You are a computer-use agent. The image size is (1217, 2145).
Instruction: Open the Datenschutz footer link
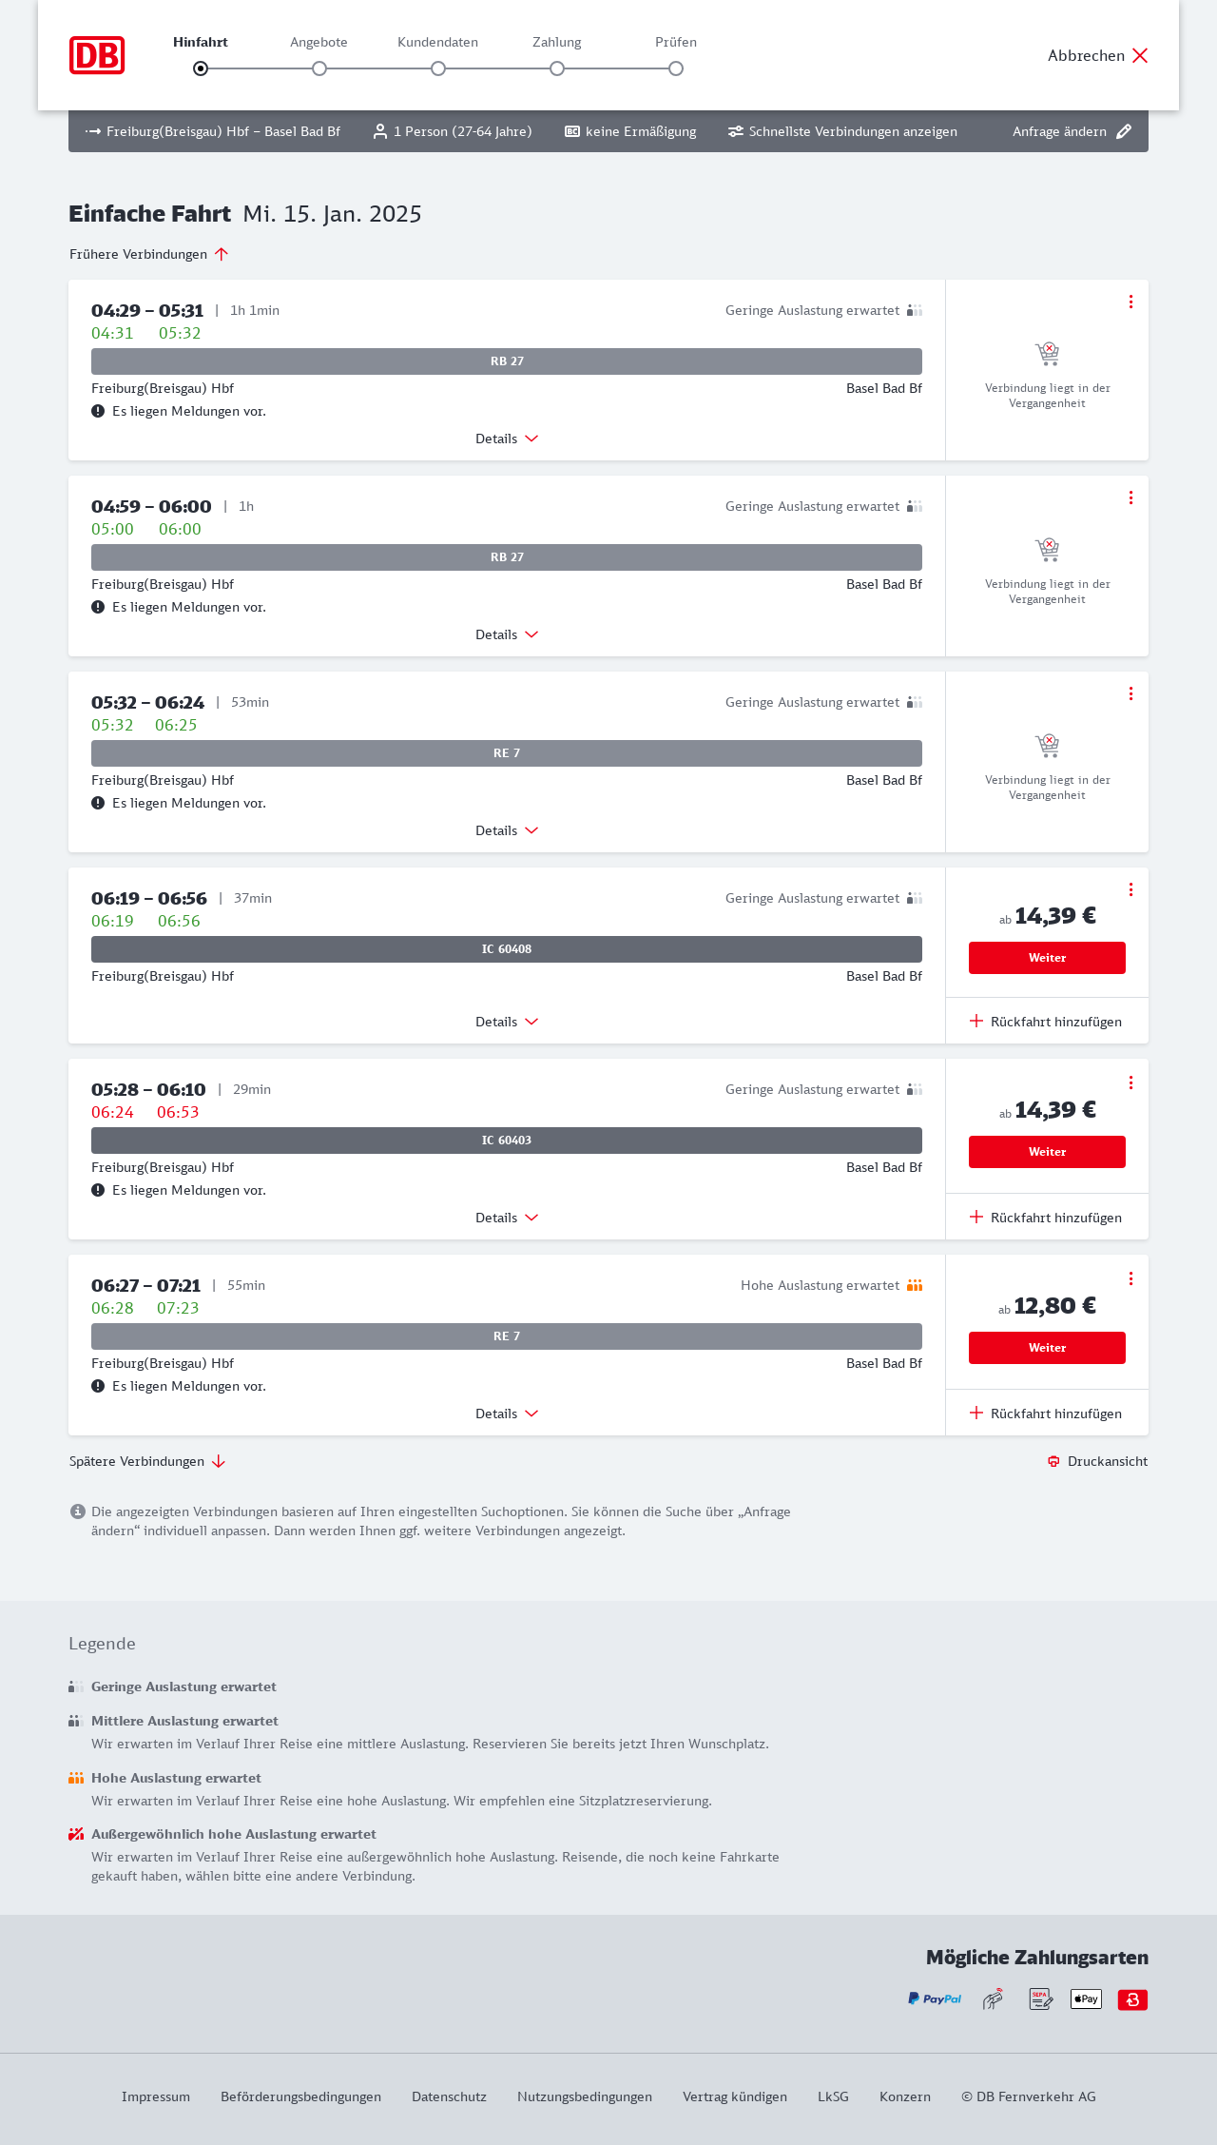pyautogui.click(x=449, y=2096)
